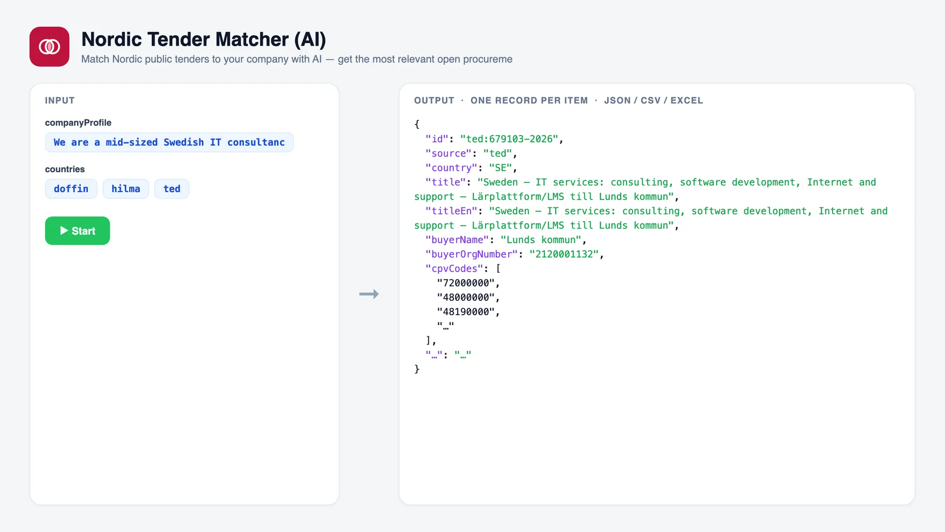945x532 pixels.
Task: Click the "source": "ted" JSON line
Action: pyautogui.click(x=471, y=153)
